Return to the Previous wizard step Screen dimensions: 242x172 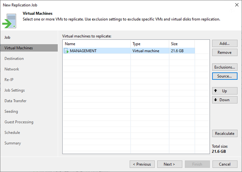(142, 164)
